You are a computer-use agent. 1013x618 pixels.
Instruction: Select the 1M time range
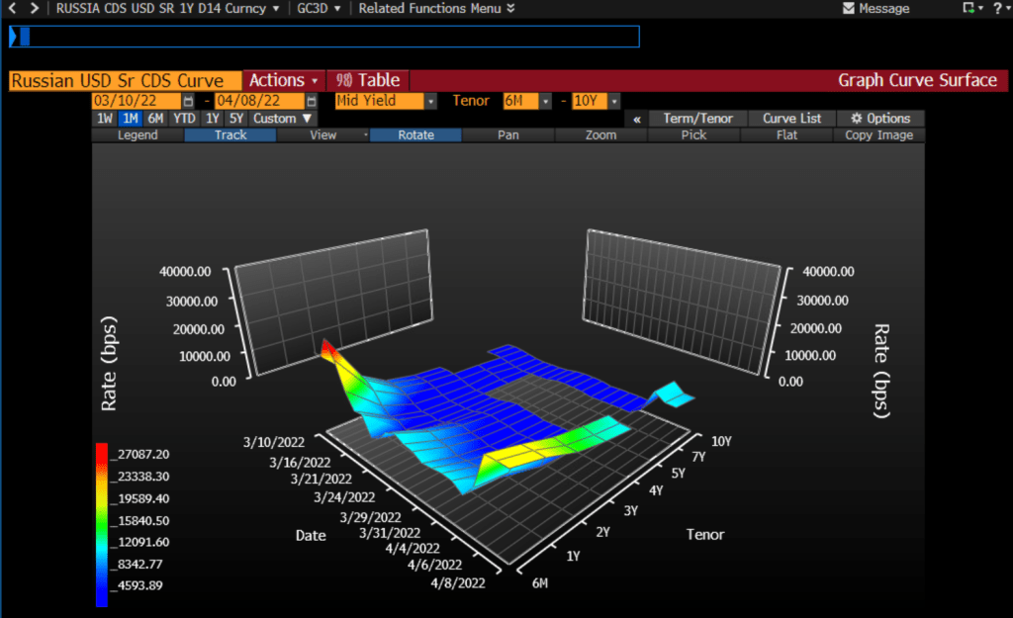pos(130,119)
